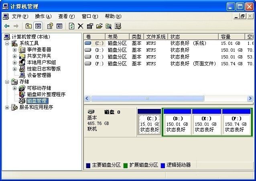The height and width of the screenshot is (181, 256).
Task: Click the Help toolbar icon with question mark
Action: pyautogui.click(x=50, y=26)
